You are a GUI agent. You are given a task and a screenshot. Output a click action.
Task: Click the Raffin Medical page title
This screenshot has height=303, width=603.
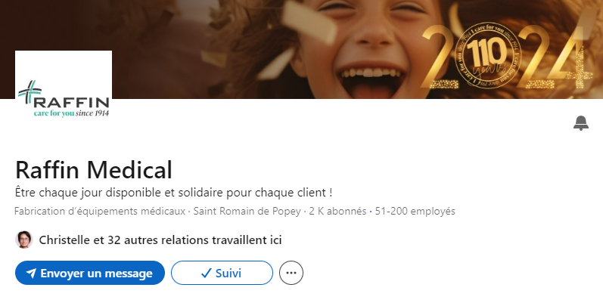click(x=94, y=170)
